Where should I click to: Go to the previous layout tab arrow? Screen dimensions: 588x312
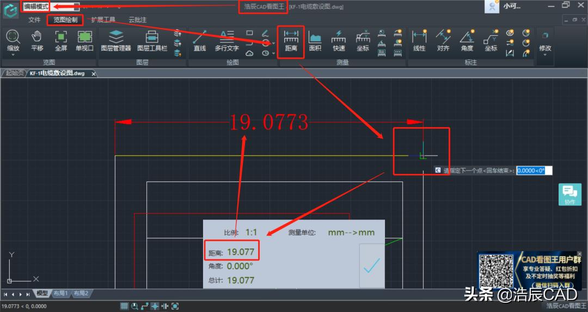[13, 294]
